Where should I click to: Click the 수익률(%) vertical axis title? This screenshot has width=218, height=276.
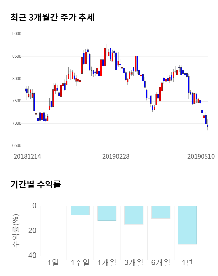coord(16,231)
